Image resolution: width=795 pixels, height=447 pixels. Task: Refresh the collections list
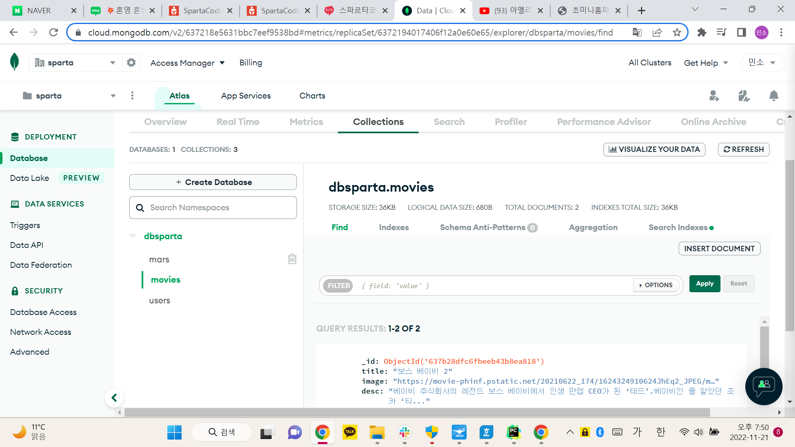[x=744, y=149]
